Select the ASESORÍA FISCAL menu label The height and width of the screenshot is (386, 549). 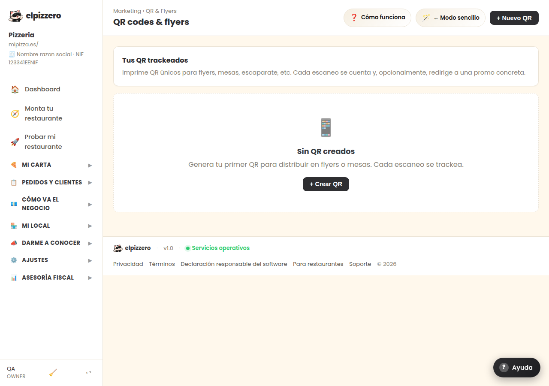tap(48, 277)
